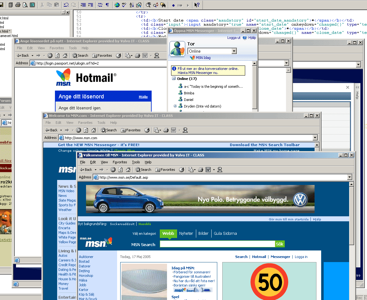Click Logga ut link in Messenger window
The image size is (367, 300).
click(234, 38)
